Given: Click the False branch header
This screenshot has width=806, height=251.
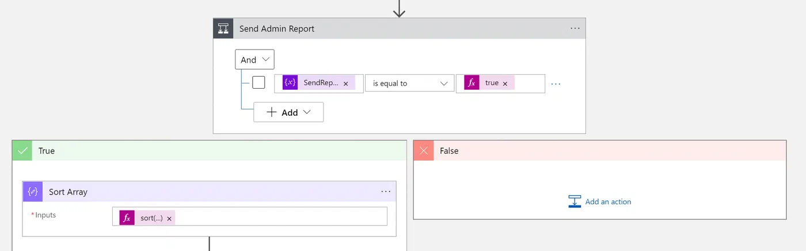Looking at the screenshot, I should tap(599, 150).
